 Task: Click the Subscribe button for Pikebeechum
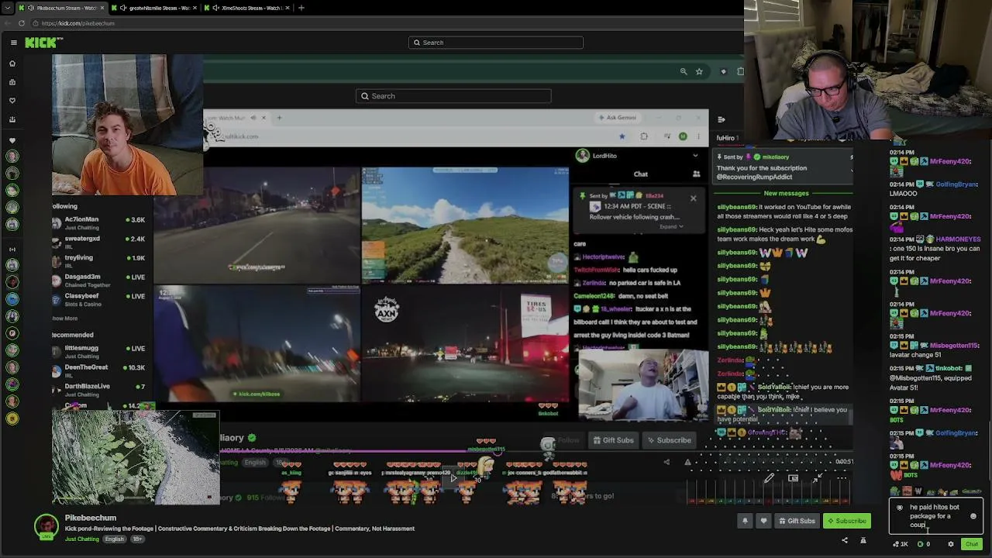(x=846, y=521)
